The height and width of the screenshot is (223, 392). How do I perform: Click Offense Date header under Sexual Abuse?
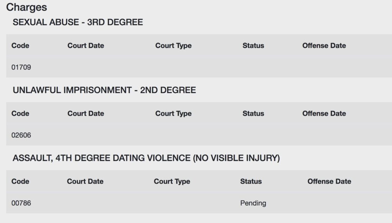click(324, 46)
